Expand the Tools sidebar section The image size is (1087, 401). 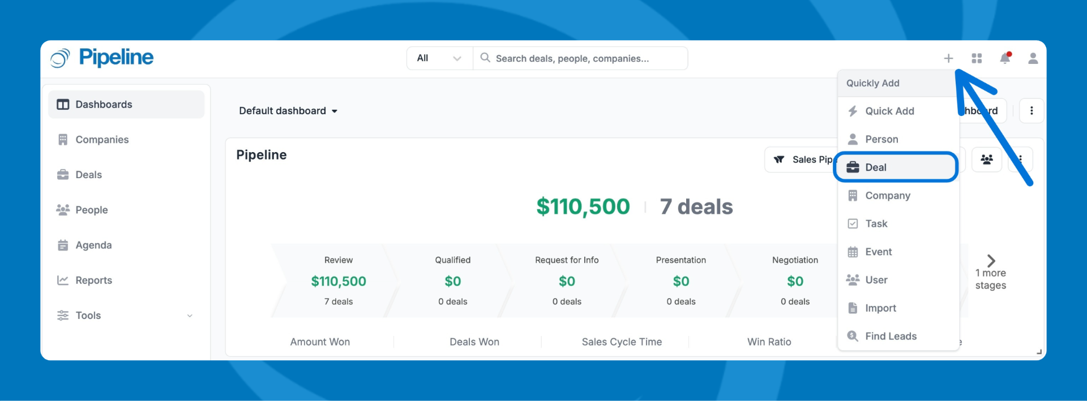point(126,316)
